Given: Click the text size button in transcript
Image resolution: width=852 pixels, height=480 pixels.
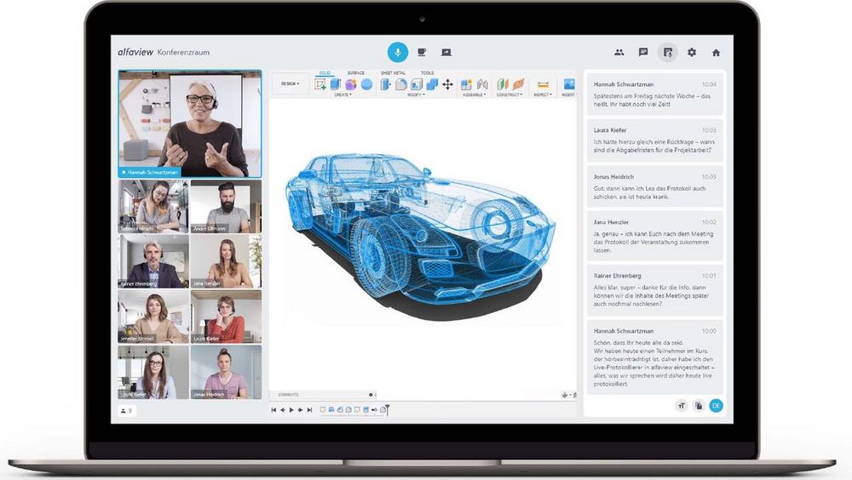Looking at the screenshot, I should [x=681, y=406].
